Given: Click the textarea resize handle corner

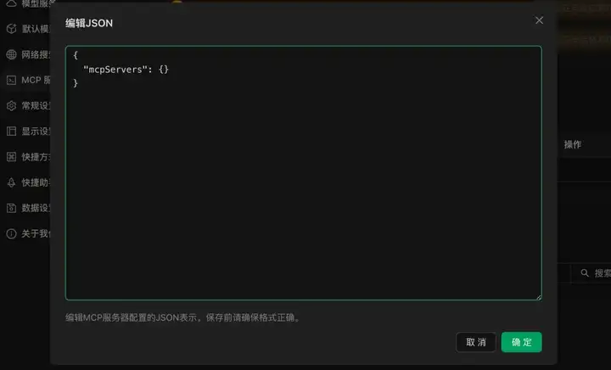Looking at the screenshot, I should (539, 297).
